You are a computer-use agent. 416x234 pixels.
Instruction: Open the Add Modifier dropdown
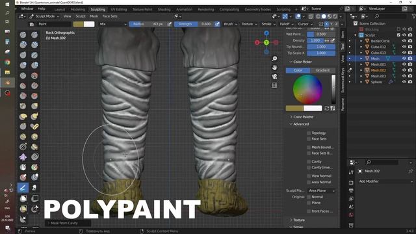[385, 181]
